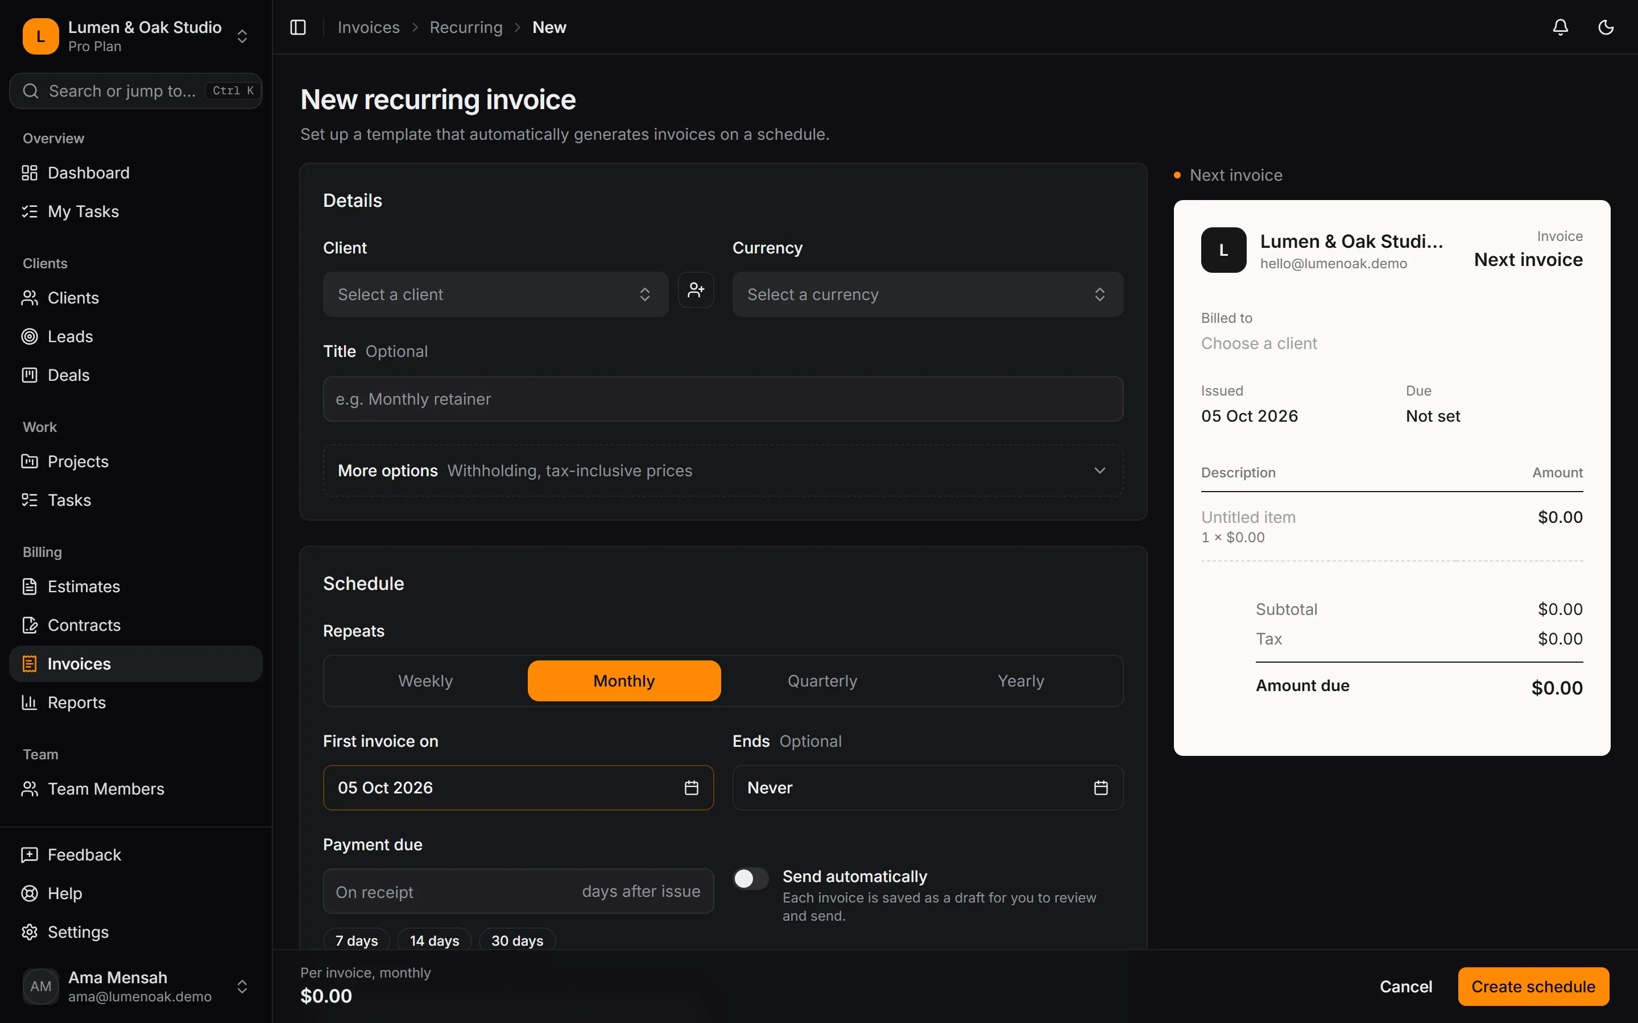Click the Not set due value
The image size is (1638, 1023).
coord(1433,416)
